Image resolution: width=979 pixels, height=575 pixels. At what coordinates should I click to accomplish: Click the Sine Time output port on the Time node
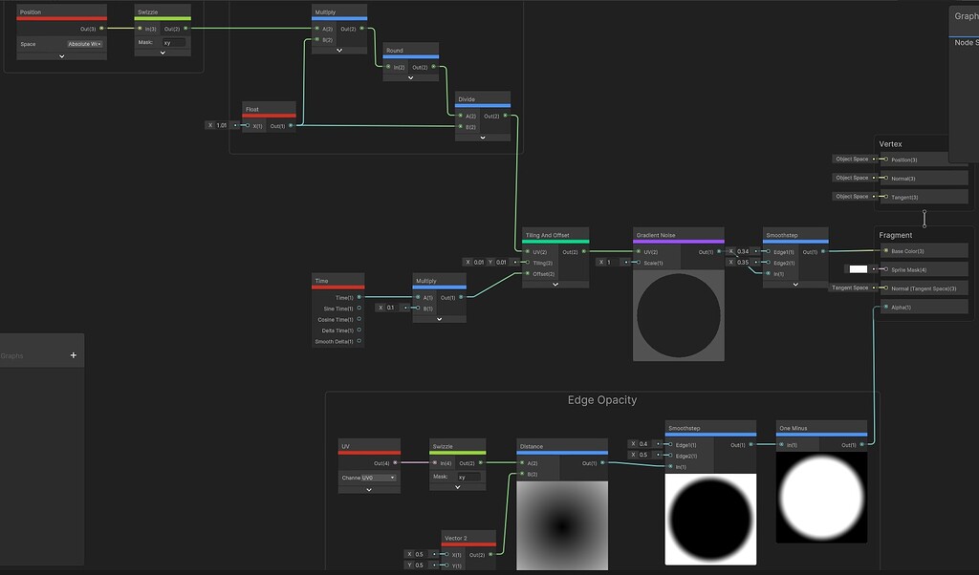pos(360,309)
